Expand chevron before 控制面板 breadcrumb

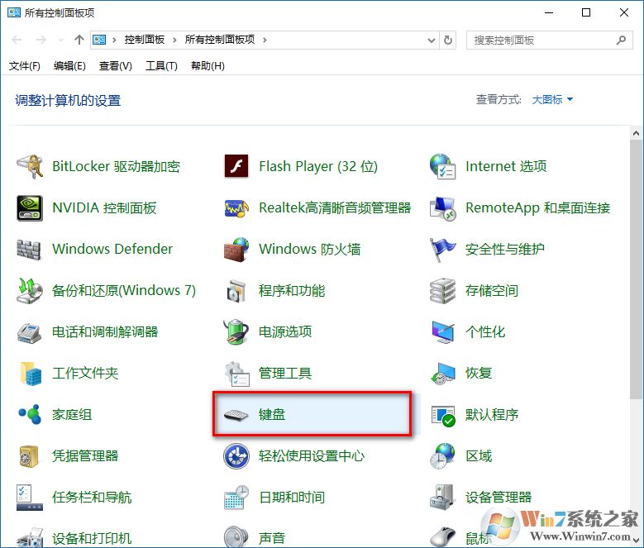pos(114,40)
